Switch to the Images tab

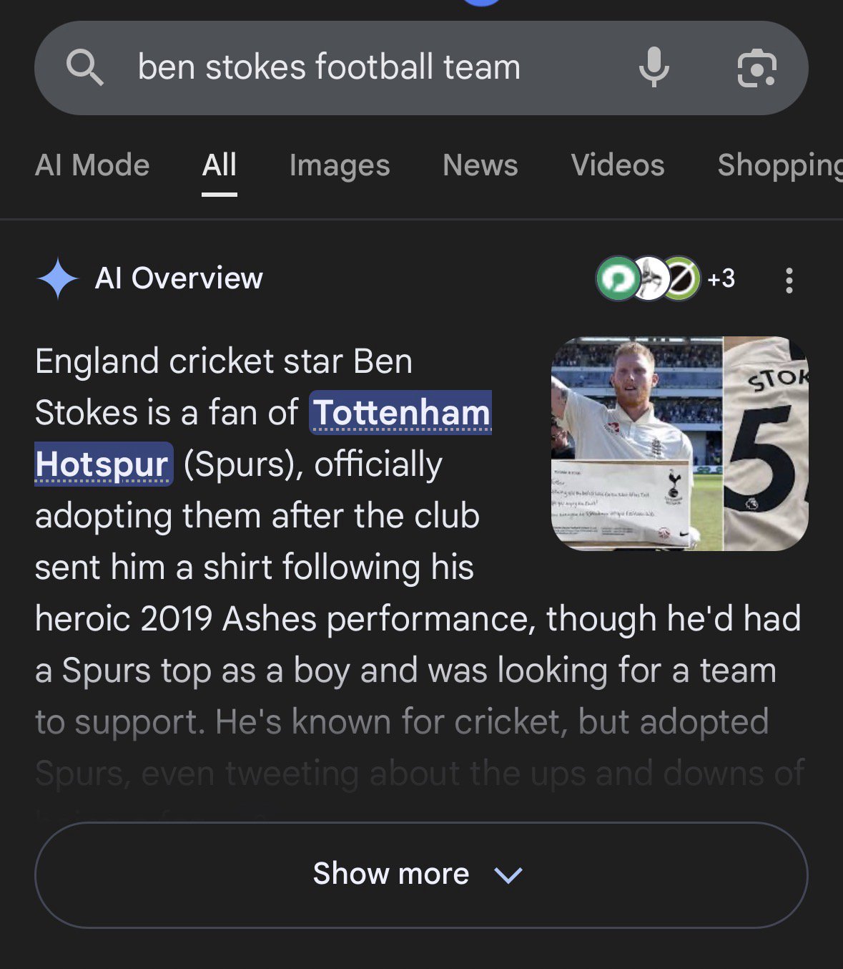(x=340, y=165)
